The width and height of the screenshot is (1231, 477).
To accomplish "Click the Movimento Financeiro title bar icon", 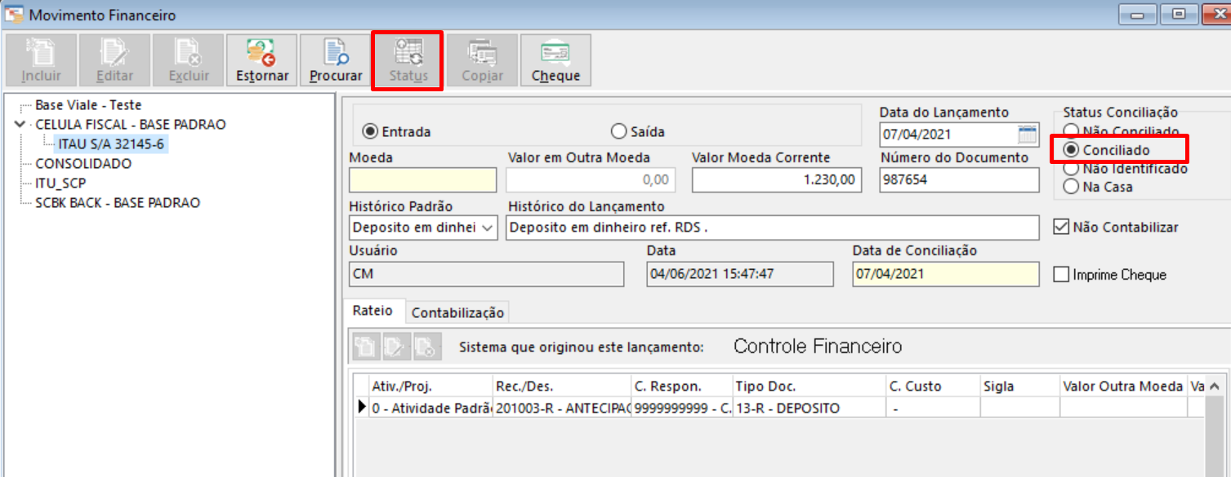I will tap(14, 15).
